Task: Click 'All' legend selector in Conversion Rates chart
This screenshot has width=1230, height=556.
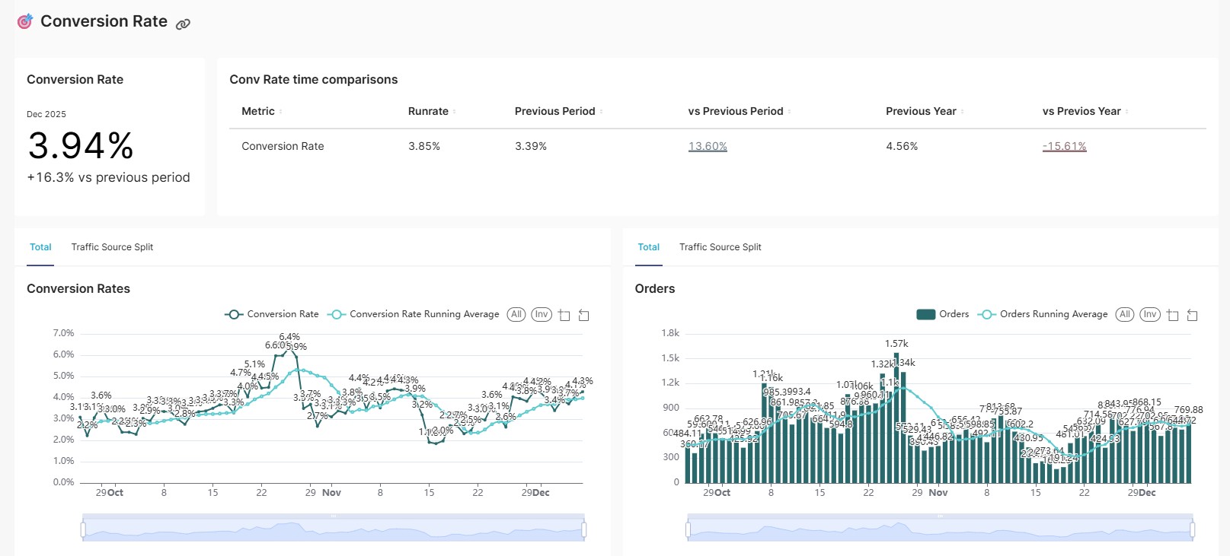Action: click(x=516, y=314)
